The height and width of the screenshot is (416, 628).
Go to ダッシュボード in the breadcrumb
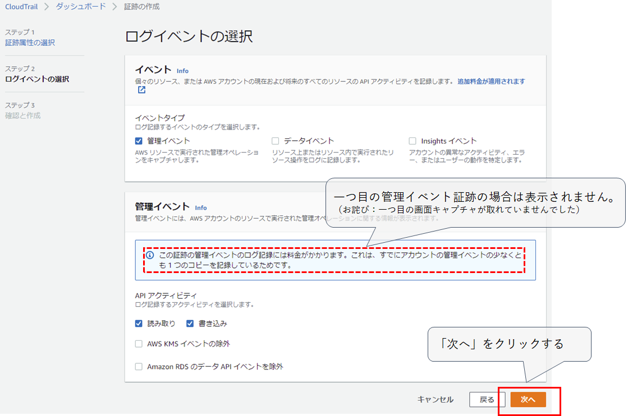click(80, 7)
